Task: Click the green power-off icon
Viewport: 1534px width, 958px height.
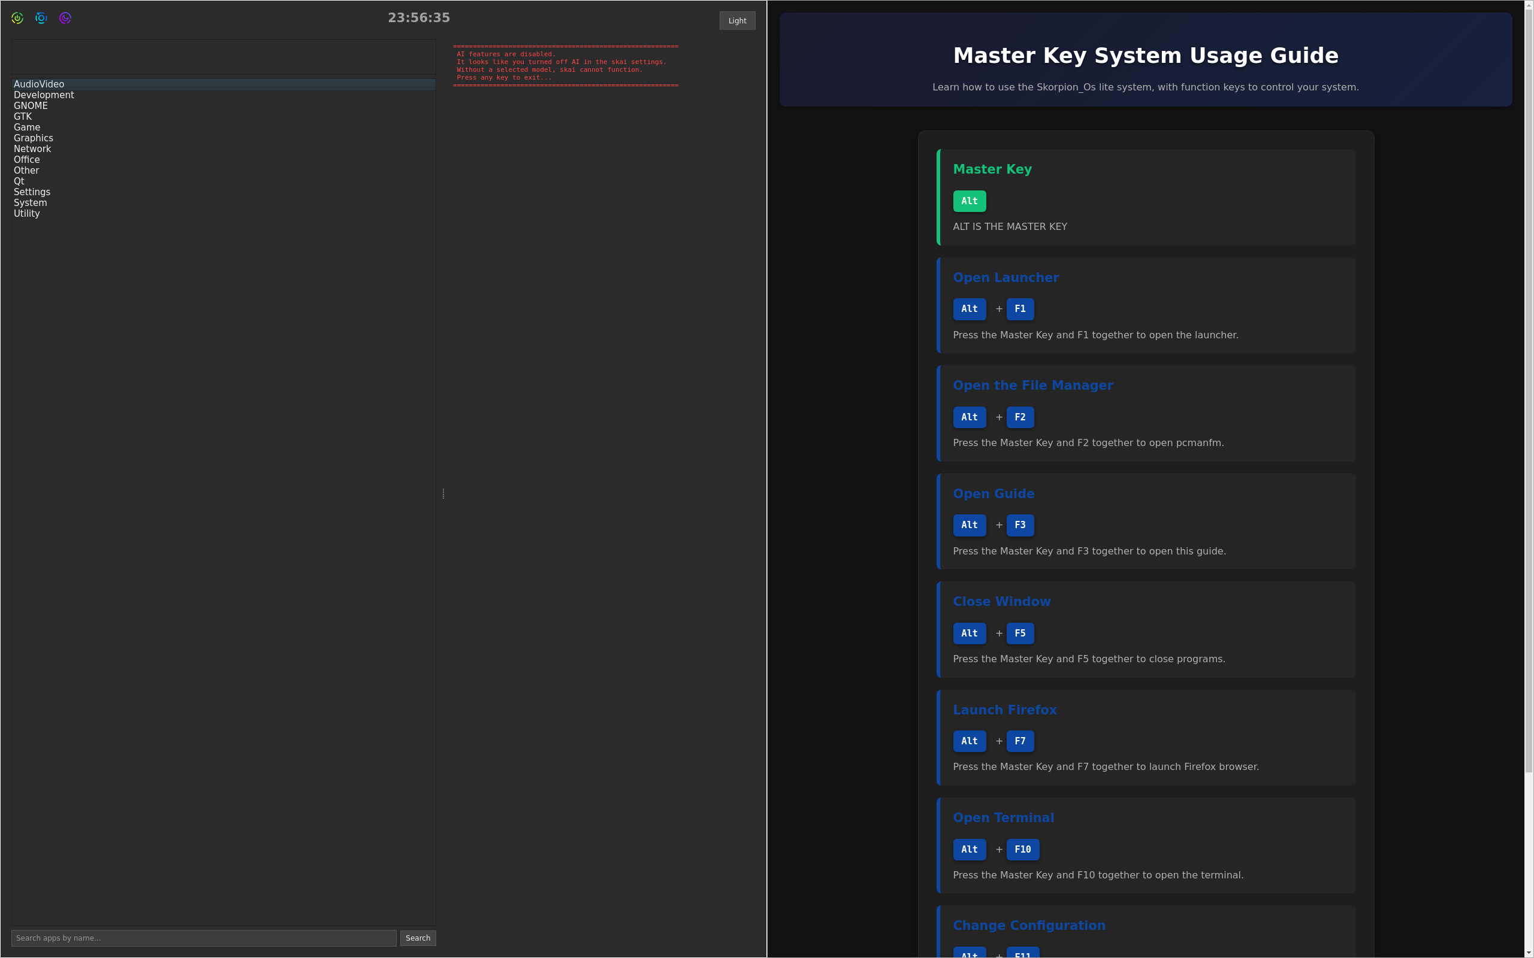Action: pyautogui.click(x=18, y=19)
